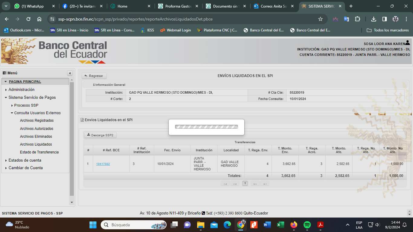Click the sidebar menu vertical scrollbar
The height and width of the screenshot is (232, 413).
point(72,139)
